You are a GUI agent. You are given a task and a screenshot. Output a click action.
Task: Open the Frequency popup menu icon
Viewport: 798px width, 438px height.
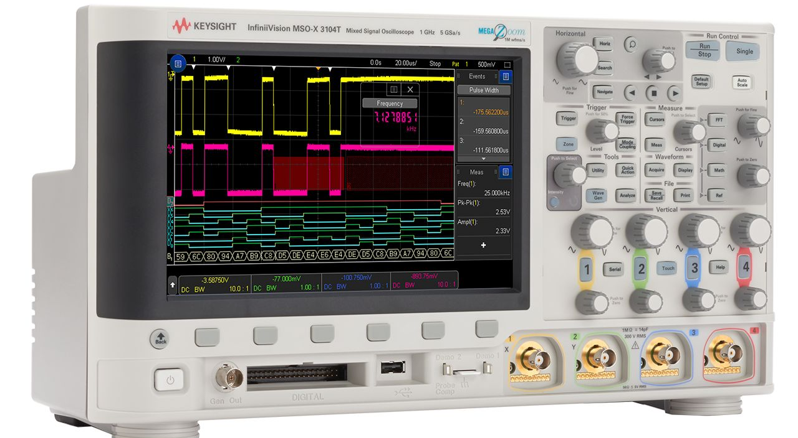394,90
